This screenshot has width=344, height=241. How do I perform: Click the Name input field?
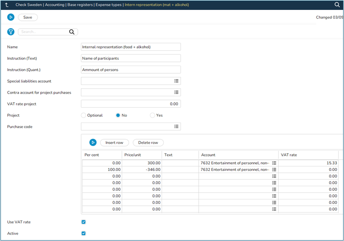tap(130, 47)
